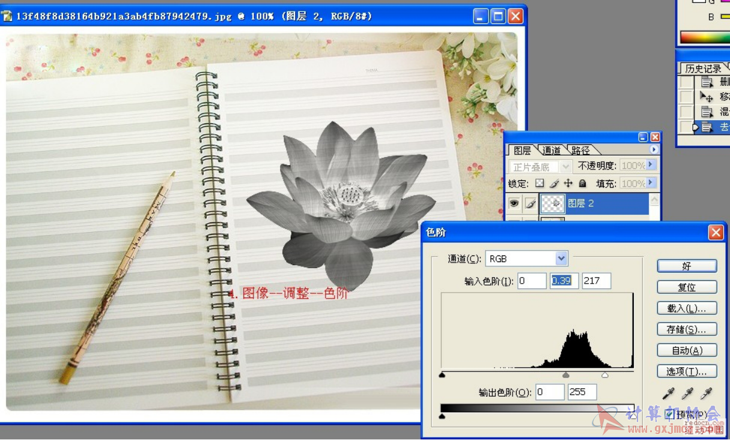Viewport: 730px width, 440px height.
Task: Toggle lock all padlock icon
Action: click(x=582, y=183)
